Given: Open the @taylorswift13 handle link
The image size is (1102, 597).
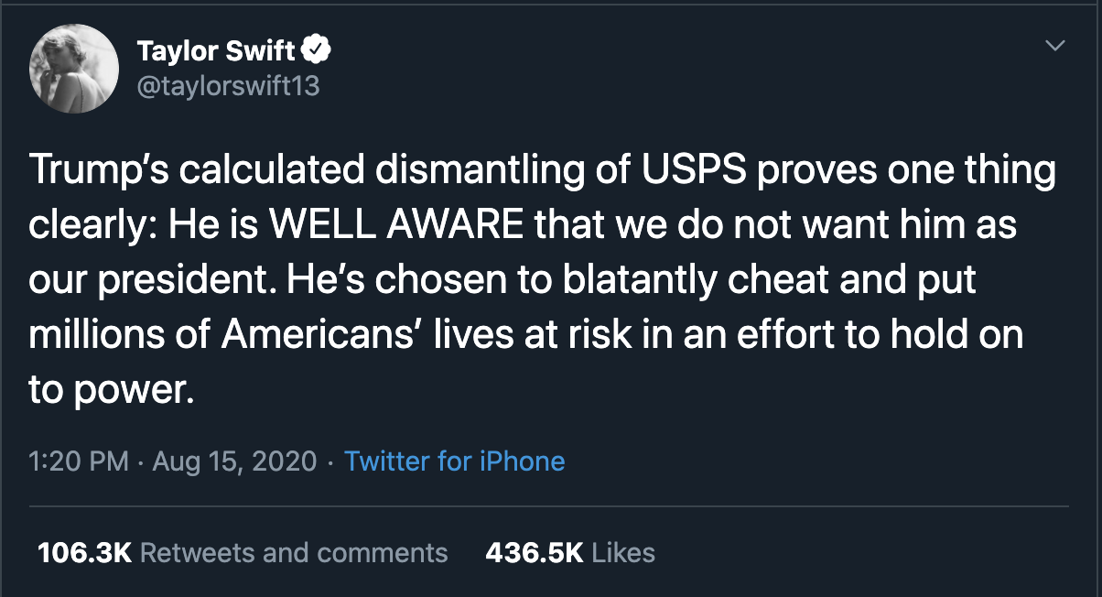Looking at the screenshot, I should click(x=228, y=86).
